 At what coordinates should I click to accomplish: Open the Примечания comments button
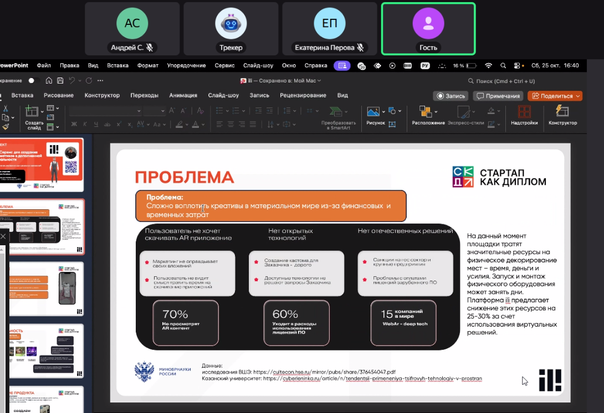498,96
